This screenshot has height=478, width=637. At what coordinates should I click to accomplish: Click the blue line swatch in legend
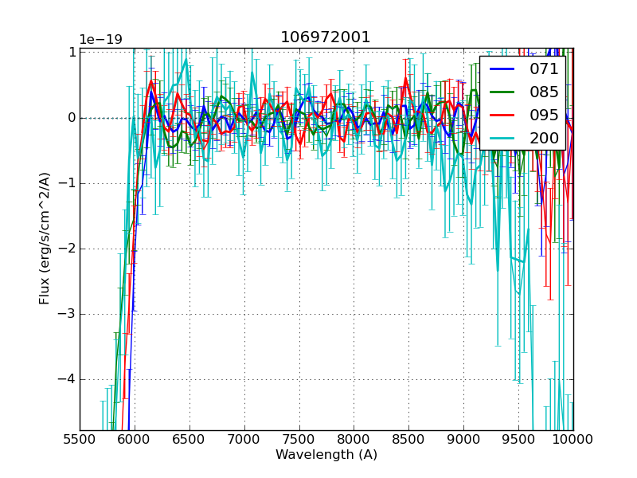[502, 69]
